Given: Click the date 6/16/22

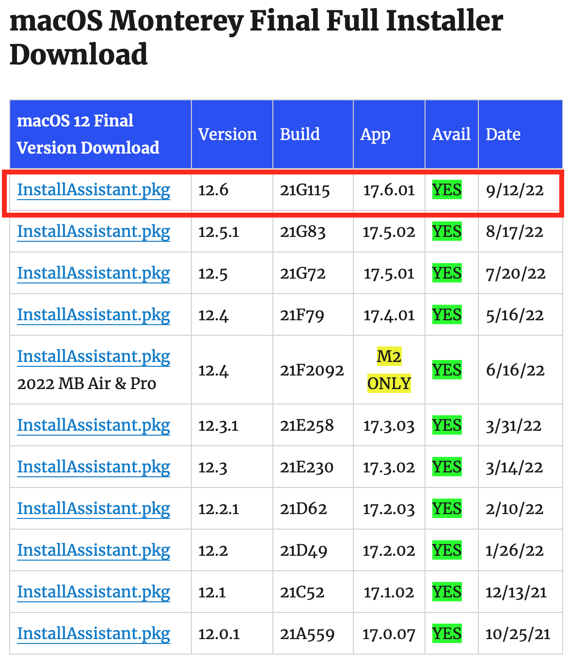Looking at the screenshot, I should pos(515,371).
